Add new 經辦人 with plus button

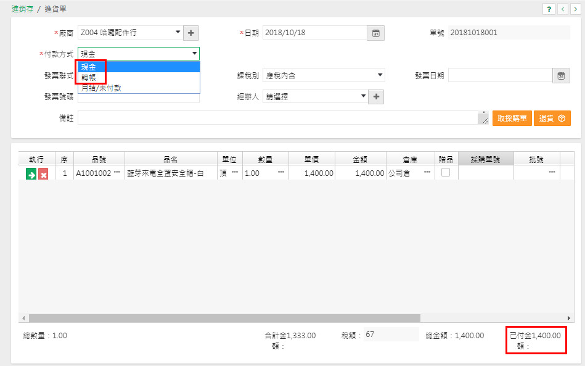376,97
